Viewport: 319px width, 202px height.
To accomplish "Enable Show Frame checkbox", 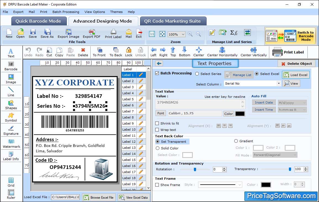I will [x=157, y=185].
